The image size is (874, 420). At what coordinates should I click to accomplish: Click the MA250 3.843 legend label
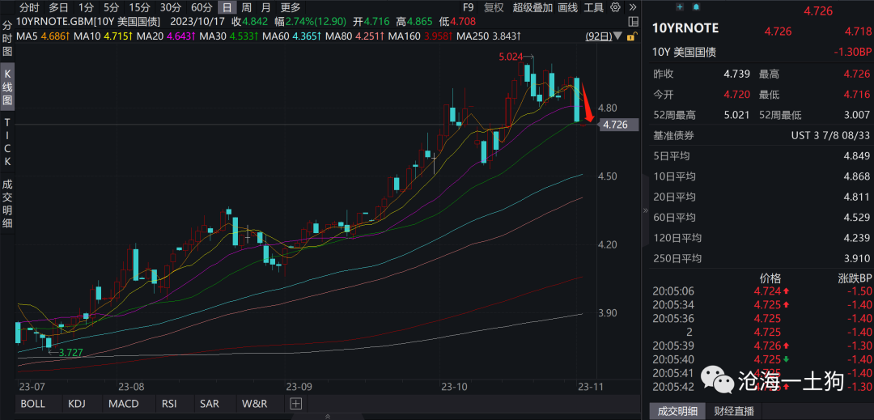click(488, 36)
